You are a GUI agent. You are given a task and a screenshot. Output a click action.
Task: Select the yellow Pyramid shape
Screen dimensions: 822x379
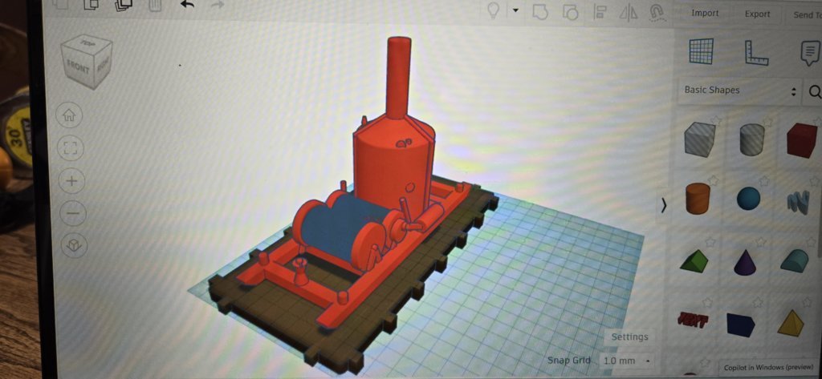791,323
